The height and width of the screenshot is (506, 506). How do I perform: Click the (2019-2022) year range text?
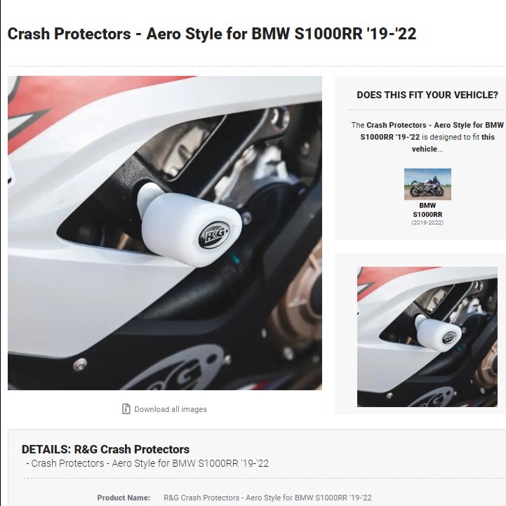tap(427, 222)
